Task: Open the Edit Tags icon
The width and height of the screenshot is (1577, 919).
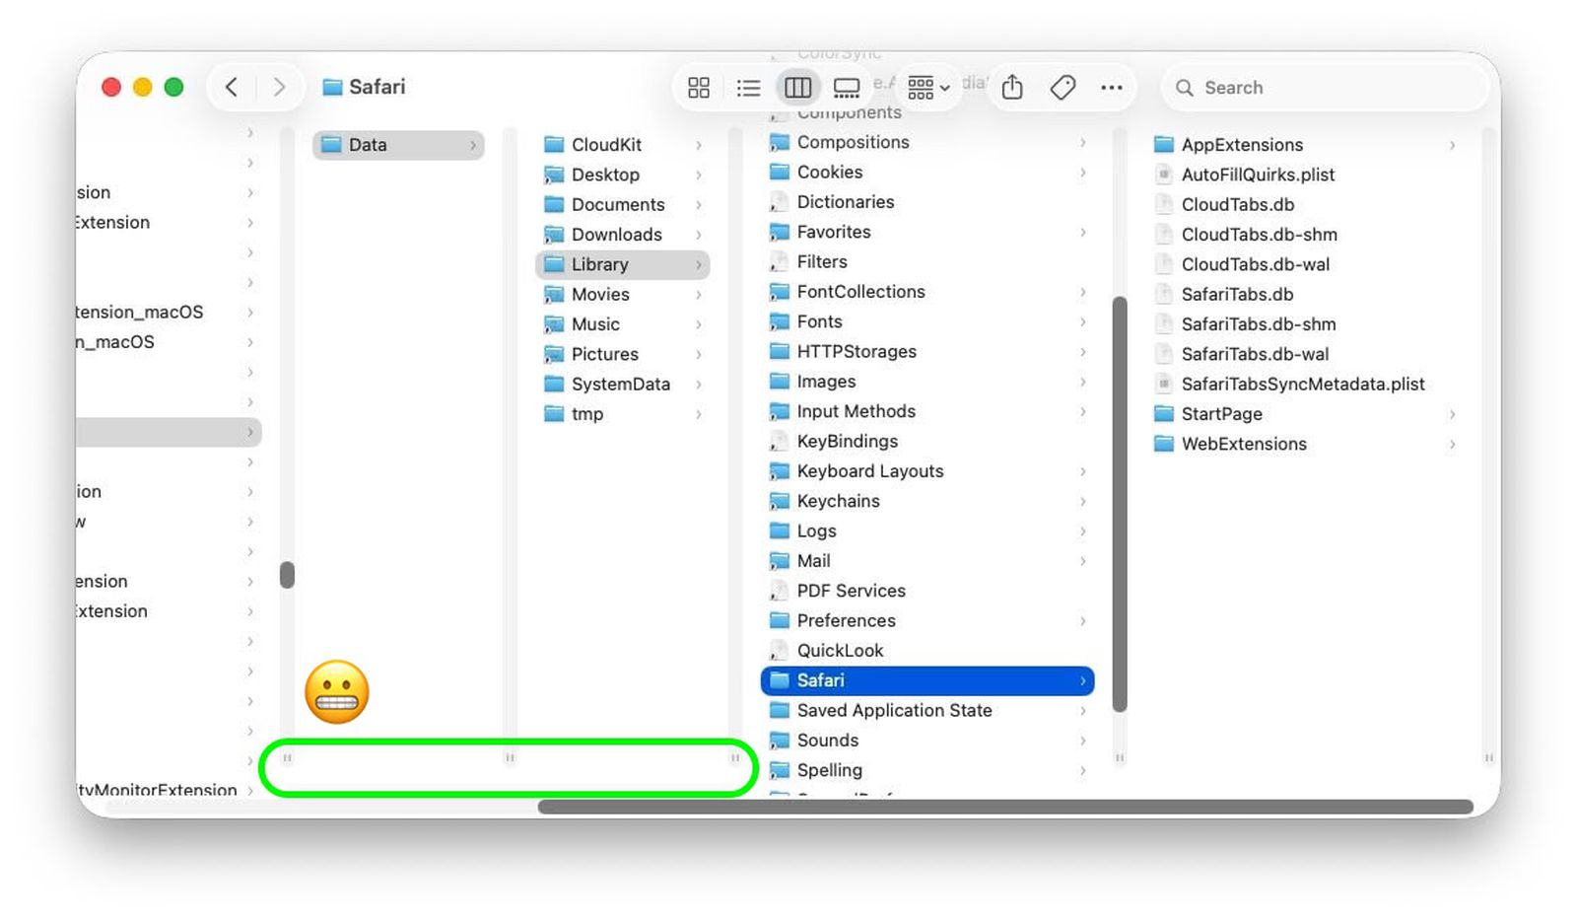Action: (1063, 88)
